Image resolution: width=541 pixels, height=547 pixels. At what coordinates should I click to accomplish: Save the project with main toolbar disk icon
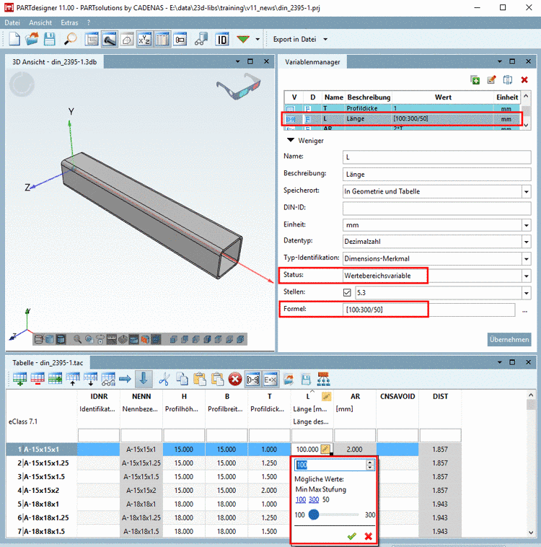[x=50, y=39]
